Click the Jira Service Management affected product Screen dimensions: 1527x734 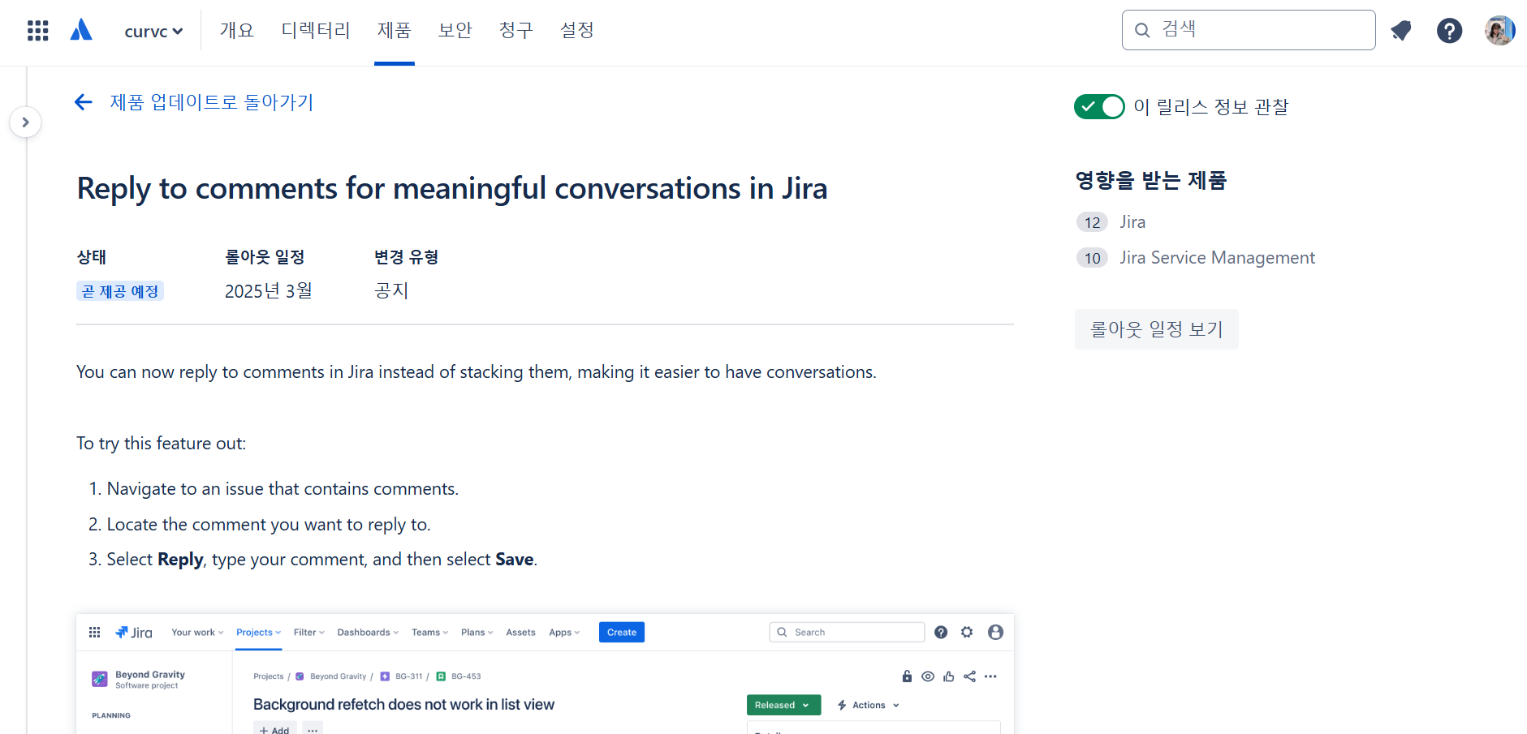[x=1217, y=258]
